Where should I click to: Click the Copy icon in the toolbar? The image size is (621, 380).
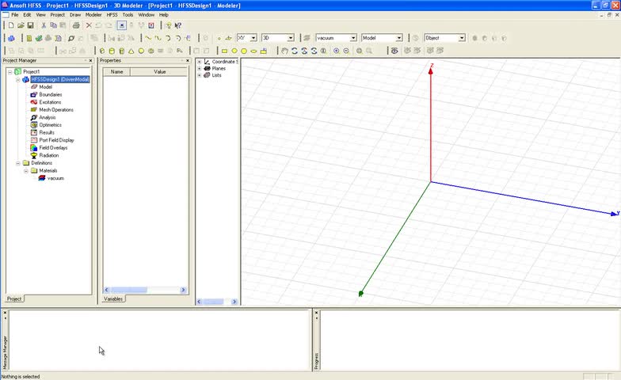tap(54, 25)
